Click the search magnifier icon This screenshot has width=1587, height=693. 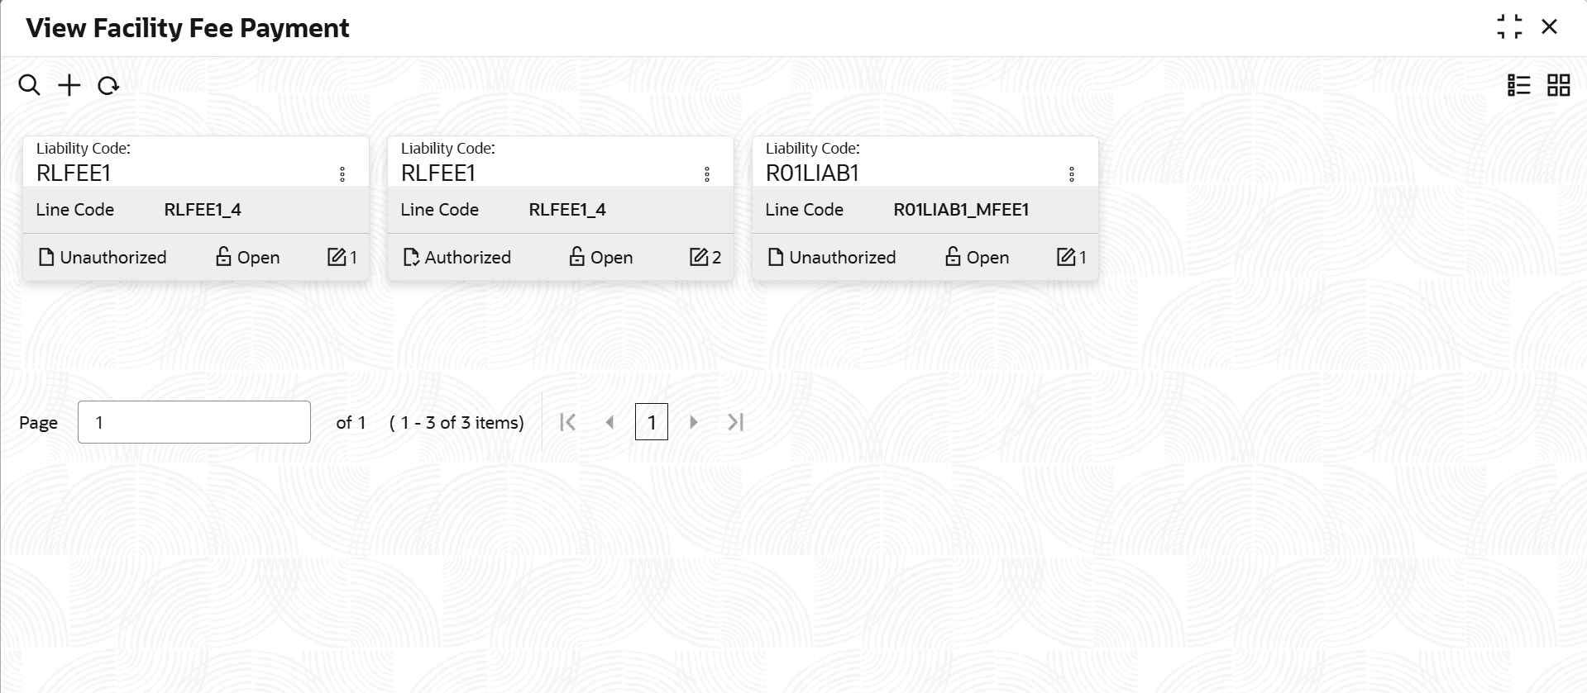pos(29,85)
